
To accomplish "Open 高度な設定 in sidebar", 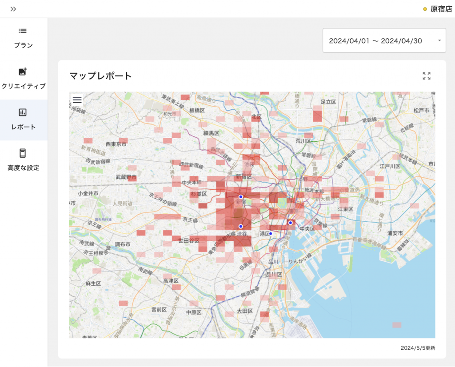I will 24,160.
